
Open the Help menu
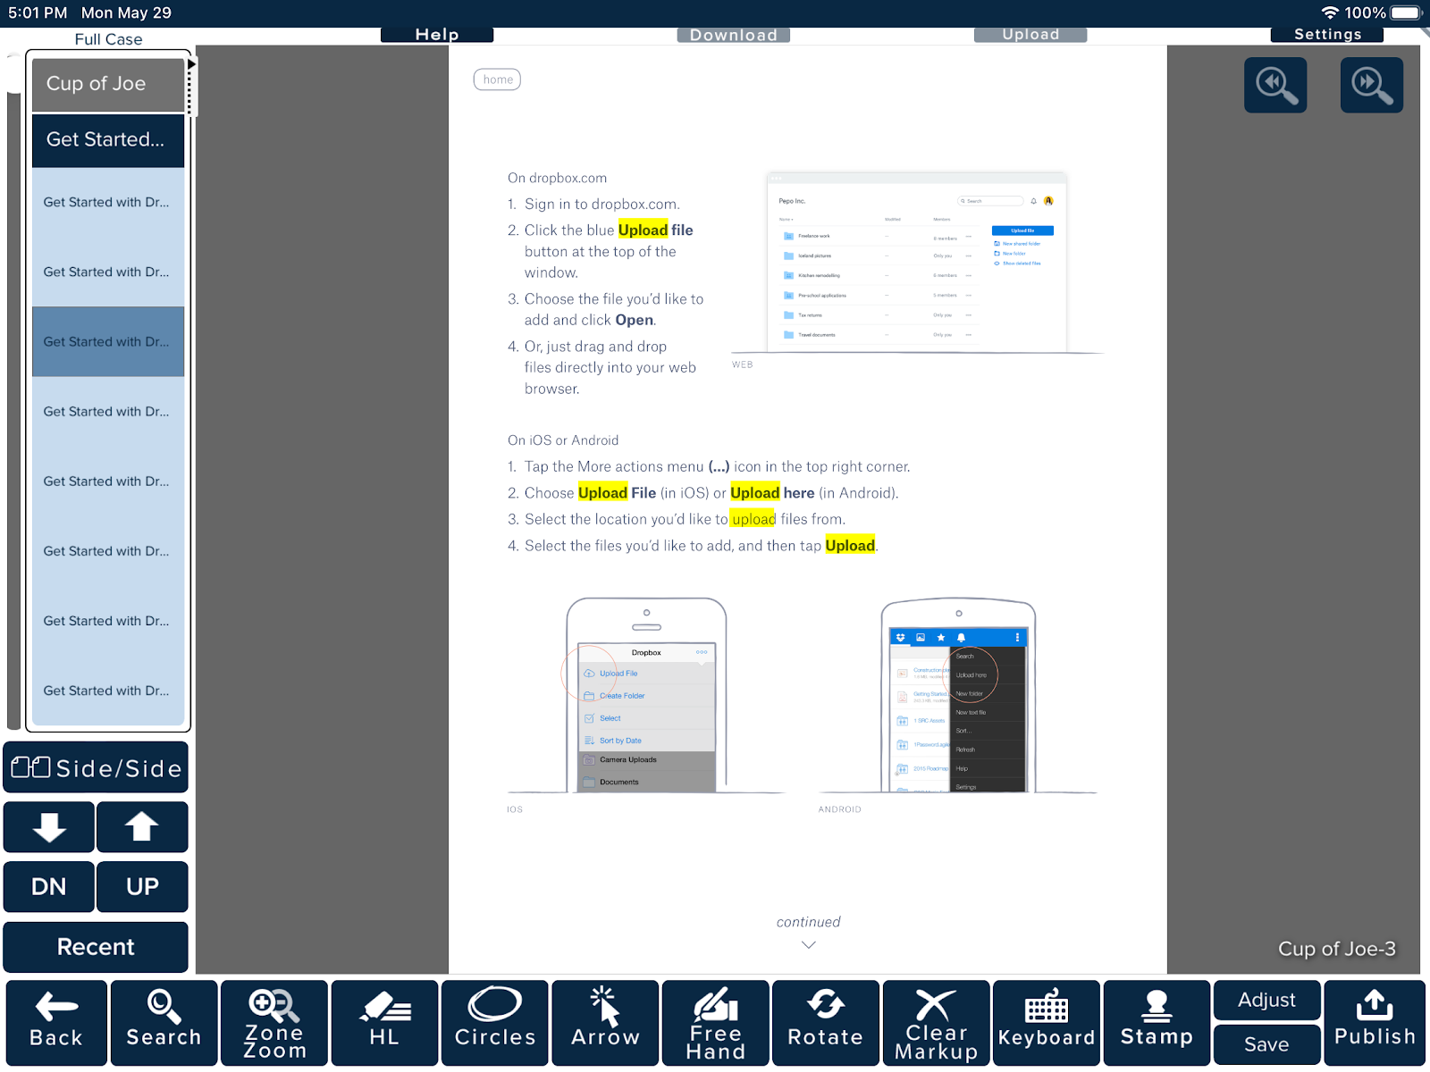(437, 34)
